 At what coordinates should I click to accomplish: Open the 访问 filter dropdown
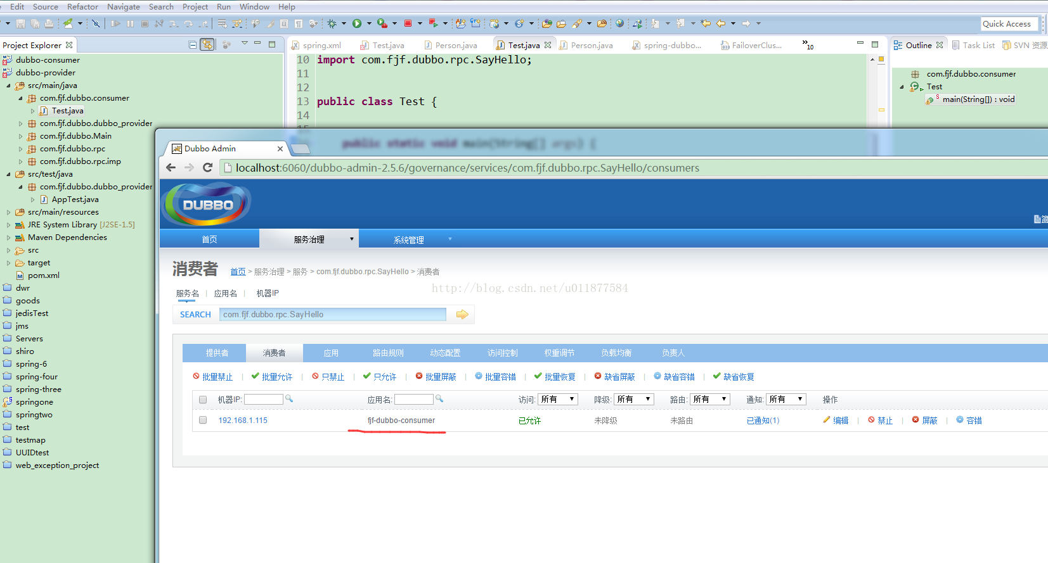click(558, 399)
